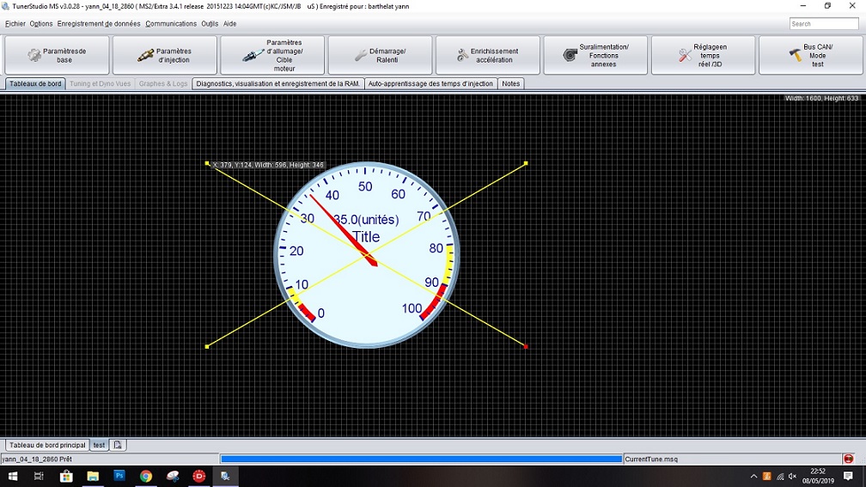Open the Fichier menu
Viewport: 866px width, 487px height.
(15, 24)
